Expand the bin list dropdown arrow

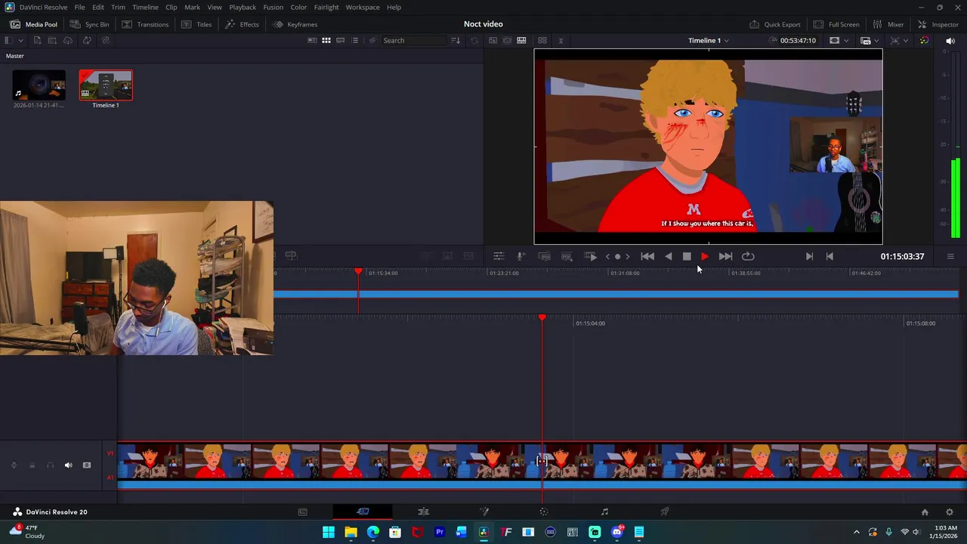23,40
